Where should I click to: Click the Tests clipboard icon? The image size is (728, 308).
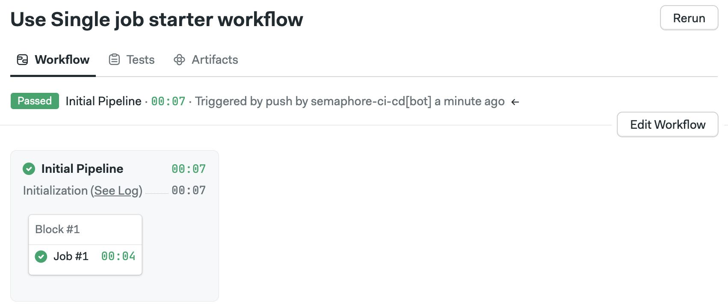click(114, 59)
